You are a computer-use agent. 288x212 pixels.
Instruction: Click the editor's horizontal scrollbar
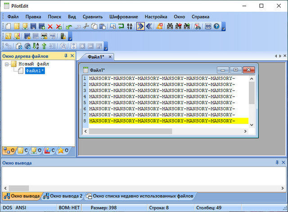tap(130, 131)
